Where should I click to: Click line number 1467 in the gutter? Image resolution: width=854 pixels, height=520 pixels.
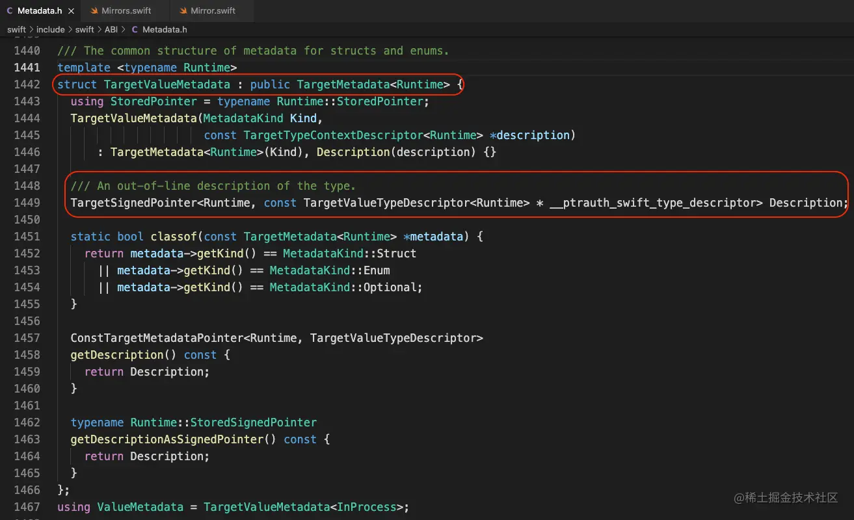[x=27, y=507]
